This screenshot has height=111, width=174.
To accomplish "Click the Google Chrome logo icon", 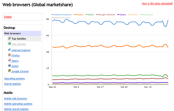I will click(10, 71).
